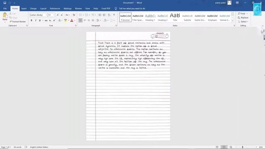Click the Paste clipboard icon
The width and height of the screenshot is (265, 149).
[x=5, y=16]
